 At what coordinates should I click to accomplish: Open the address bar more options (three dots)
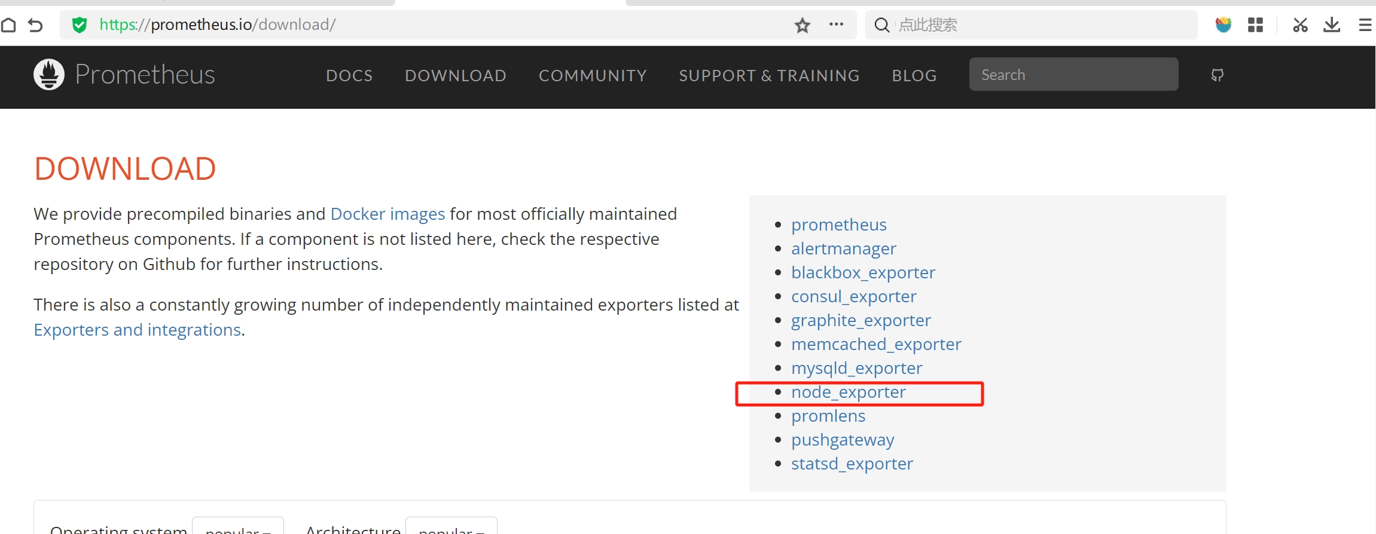(836, 24)
